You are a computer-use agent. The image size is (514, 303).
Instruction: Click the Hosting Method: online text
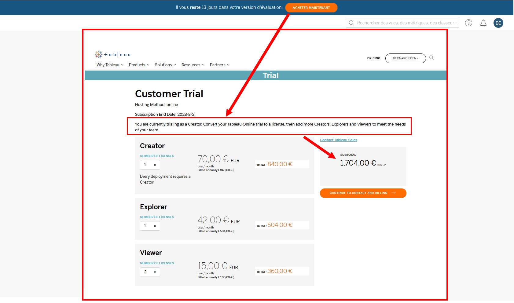click(x=156, y=104)
